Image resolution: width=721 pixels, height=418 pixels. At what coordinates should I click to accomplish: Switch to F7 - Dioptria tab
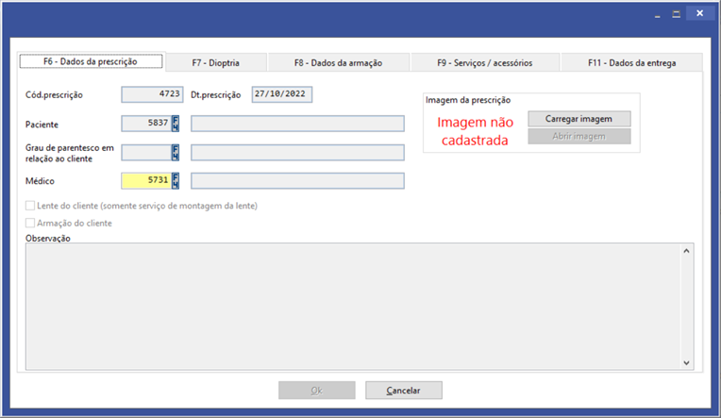[215, 63]
